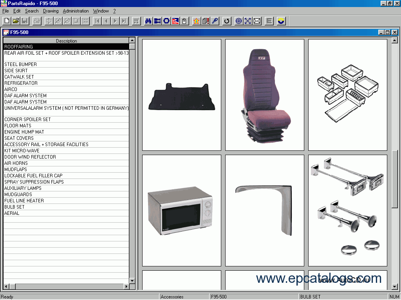Click the Zoom in magnifier icon

(x=58, y=21)
